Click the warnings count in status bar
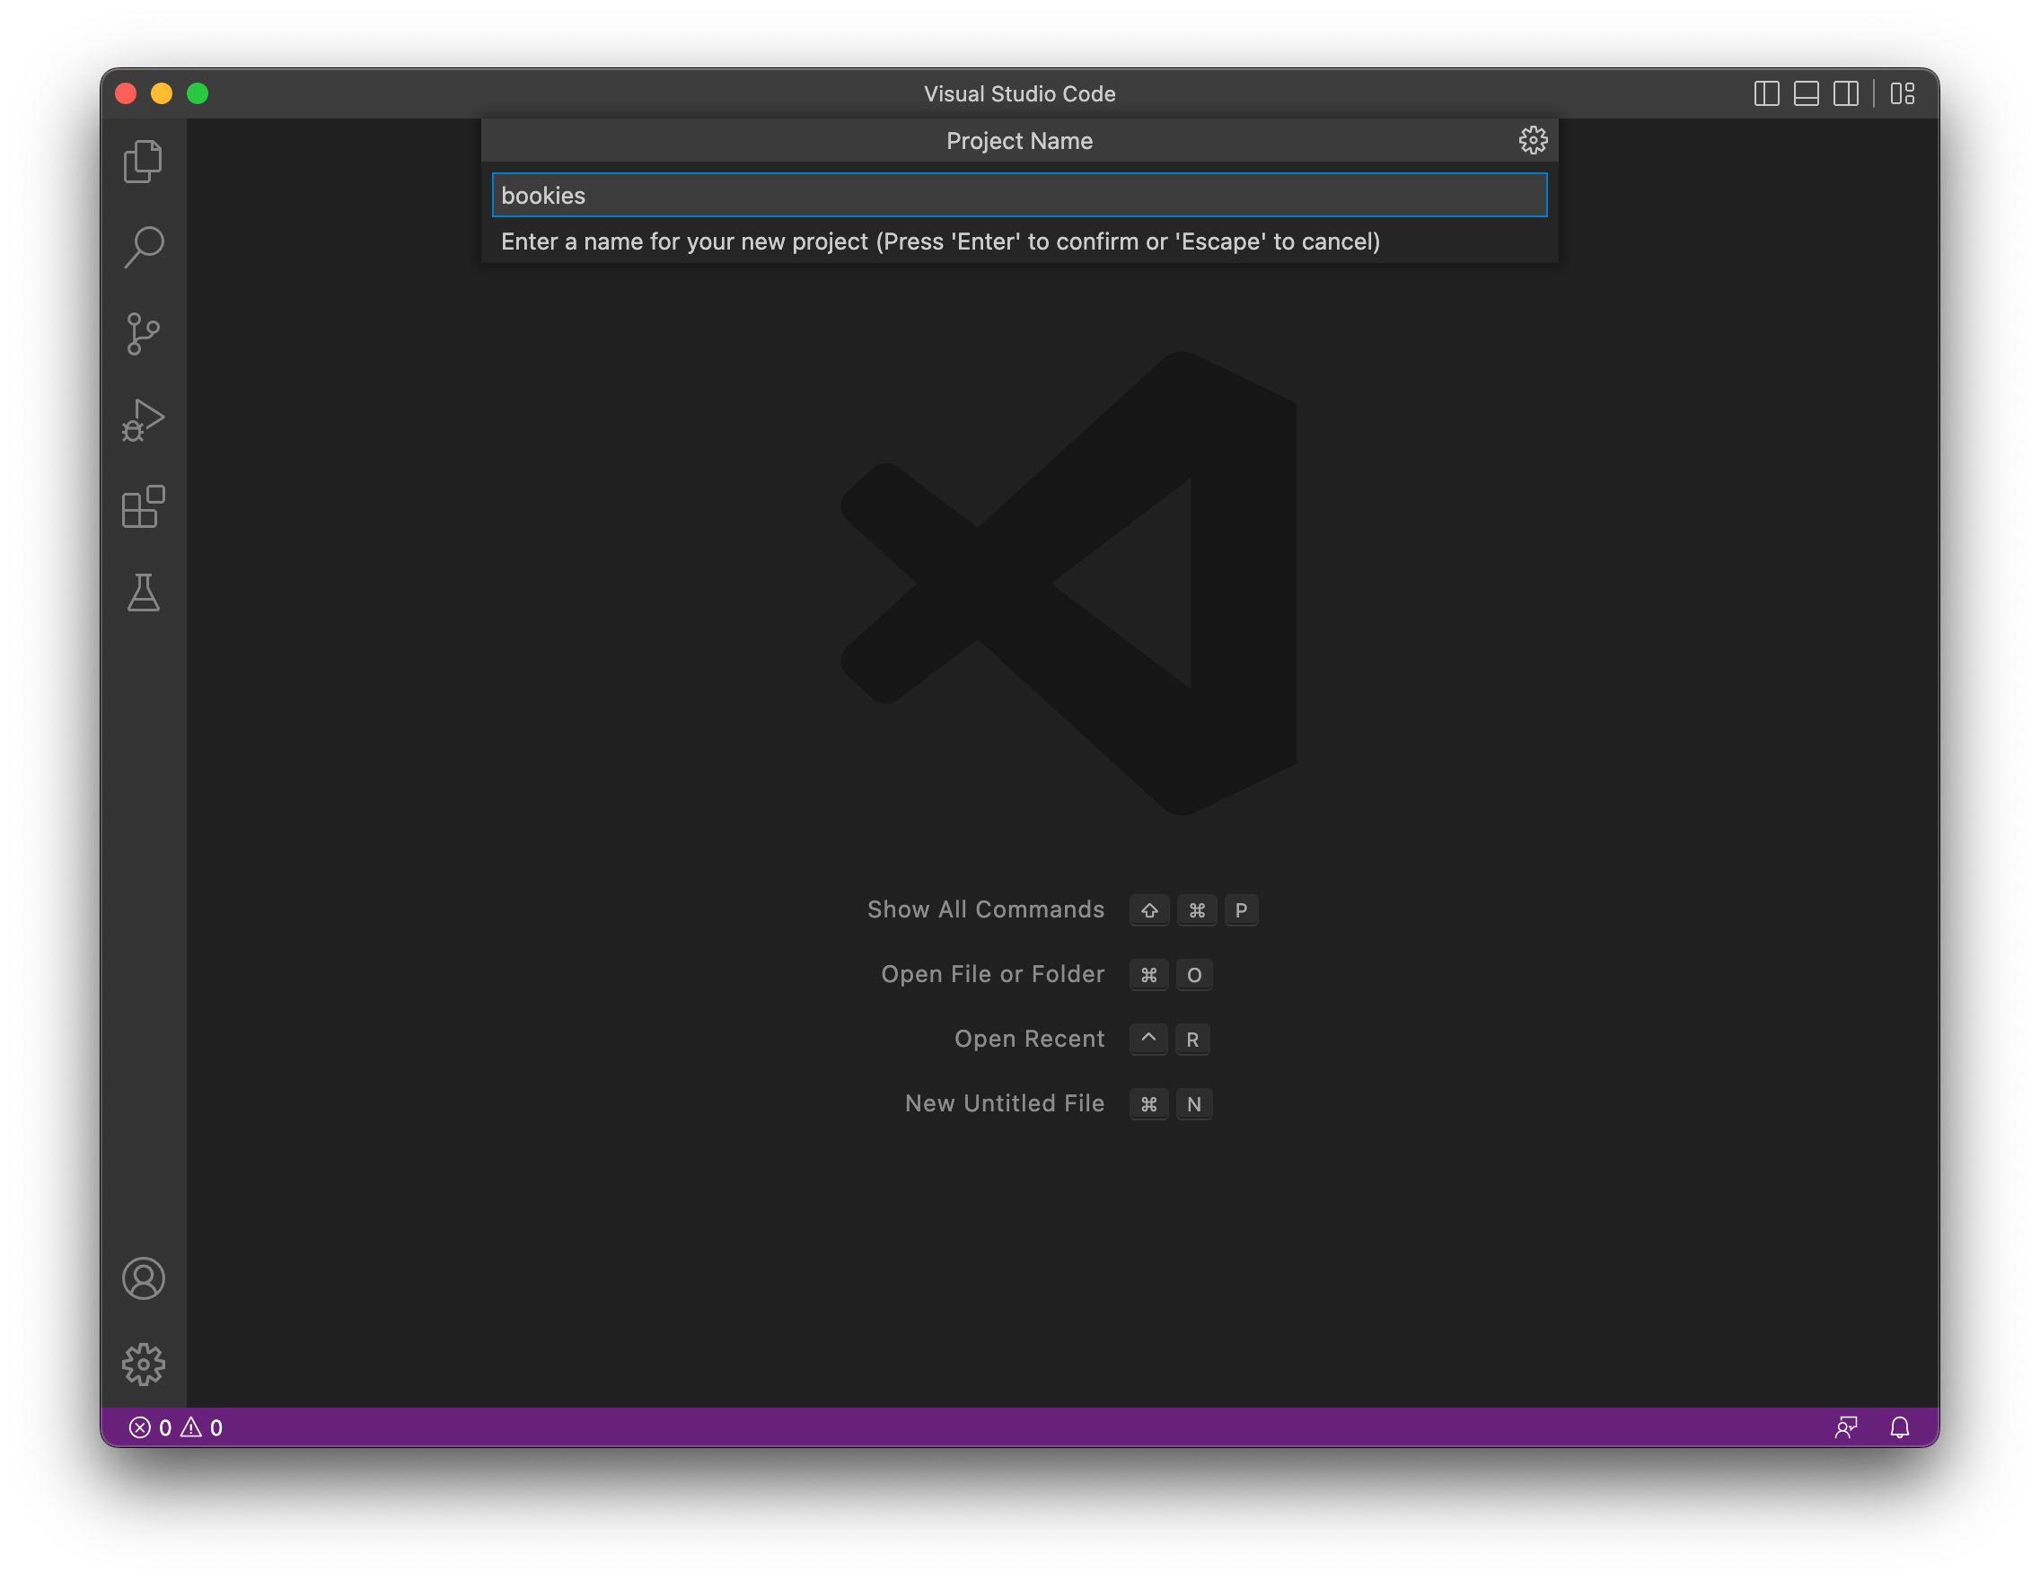2040x1580 pixels. (202, 1426)
